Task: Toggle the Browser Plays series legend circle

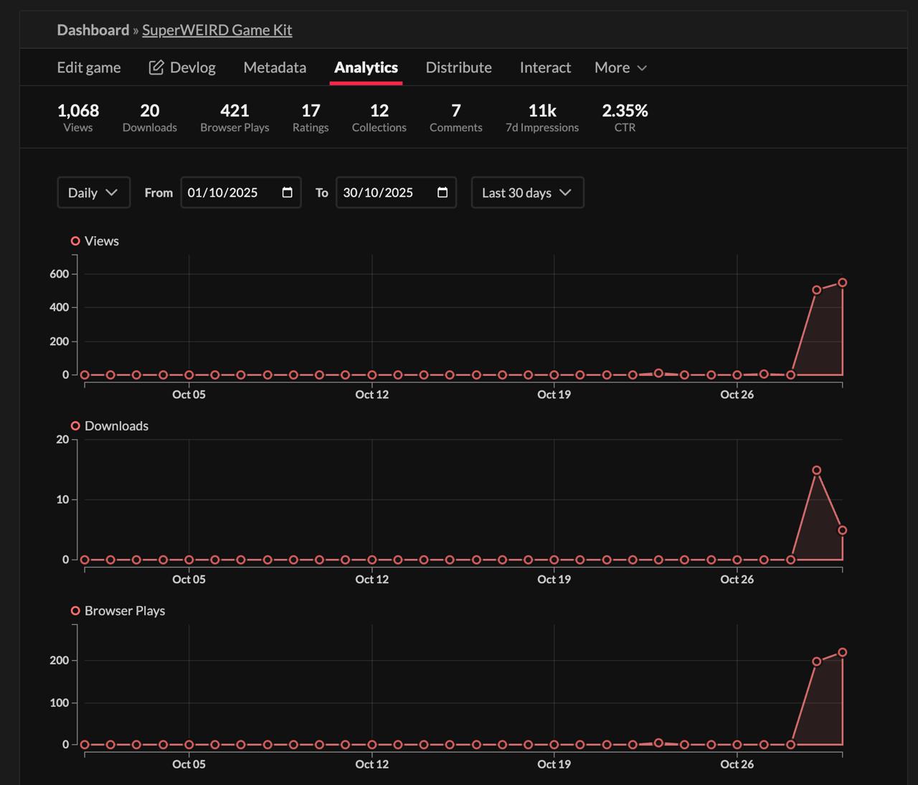Action: tap(75, 611)
